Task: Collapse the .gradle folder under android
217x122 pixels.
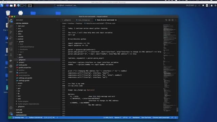Action: coord(21,42)
